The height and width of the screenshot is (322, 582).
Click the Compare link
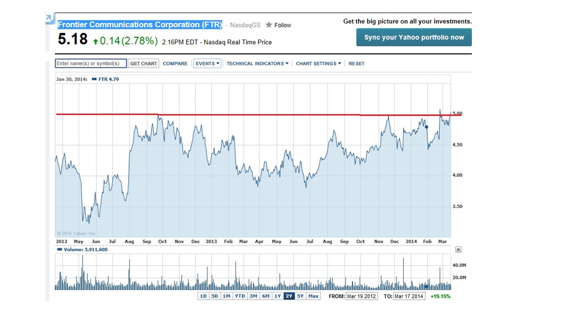pos(175,63)
